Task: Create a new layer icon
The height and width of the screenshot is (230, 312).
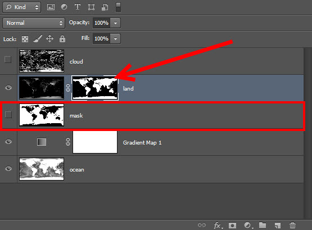Action: [x=277, y=226]
